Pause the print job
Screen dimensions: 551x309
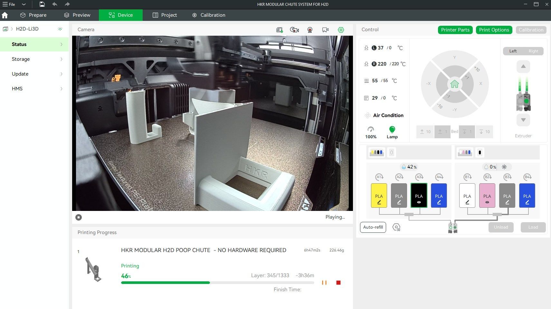pyautogui.click(x=324, y=283)
